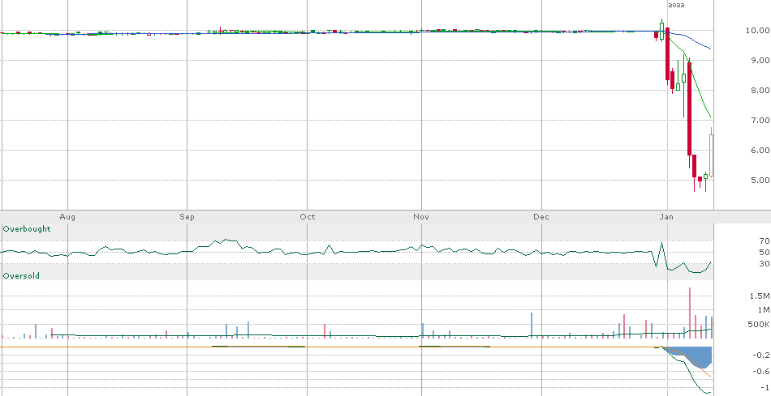The image size is (771, 396).
Task: Click the Jan month label on time axis
Action: pyautogui.click(x=667, y=216)
